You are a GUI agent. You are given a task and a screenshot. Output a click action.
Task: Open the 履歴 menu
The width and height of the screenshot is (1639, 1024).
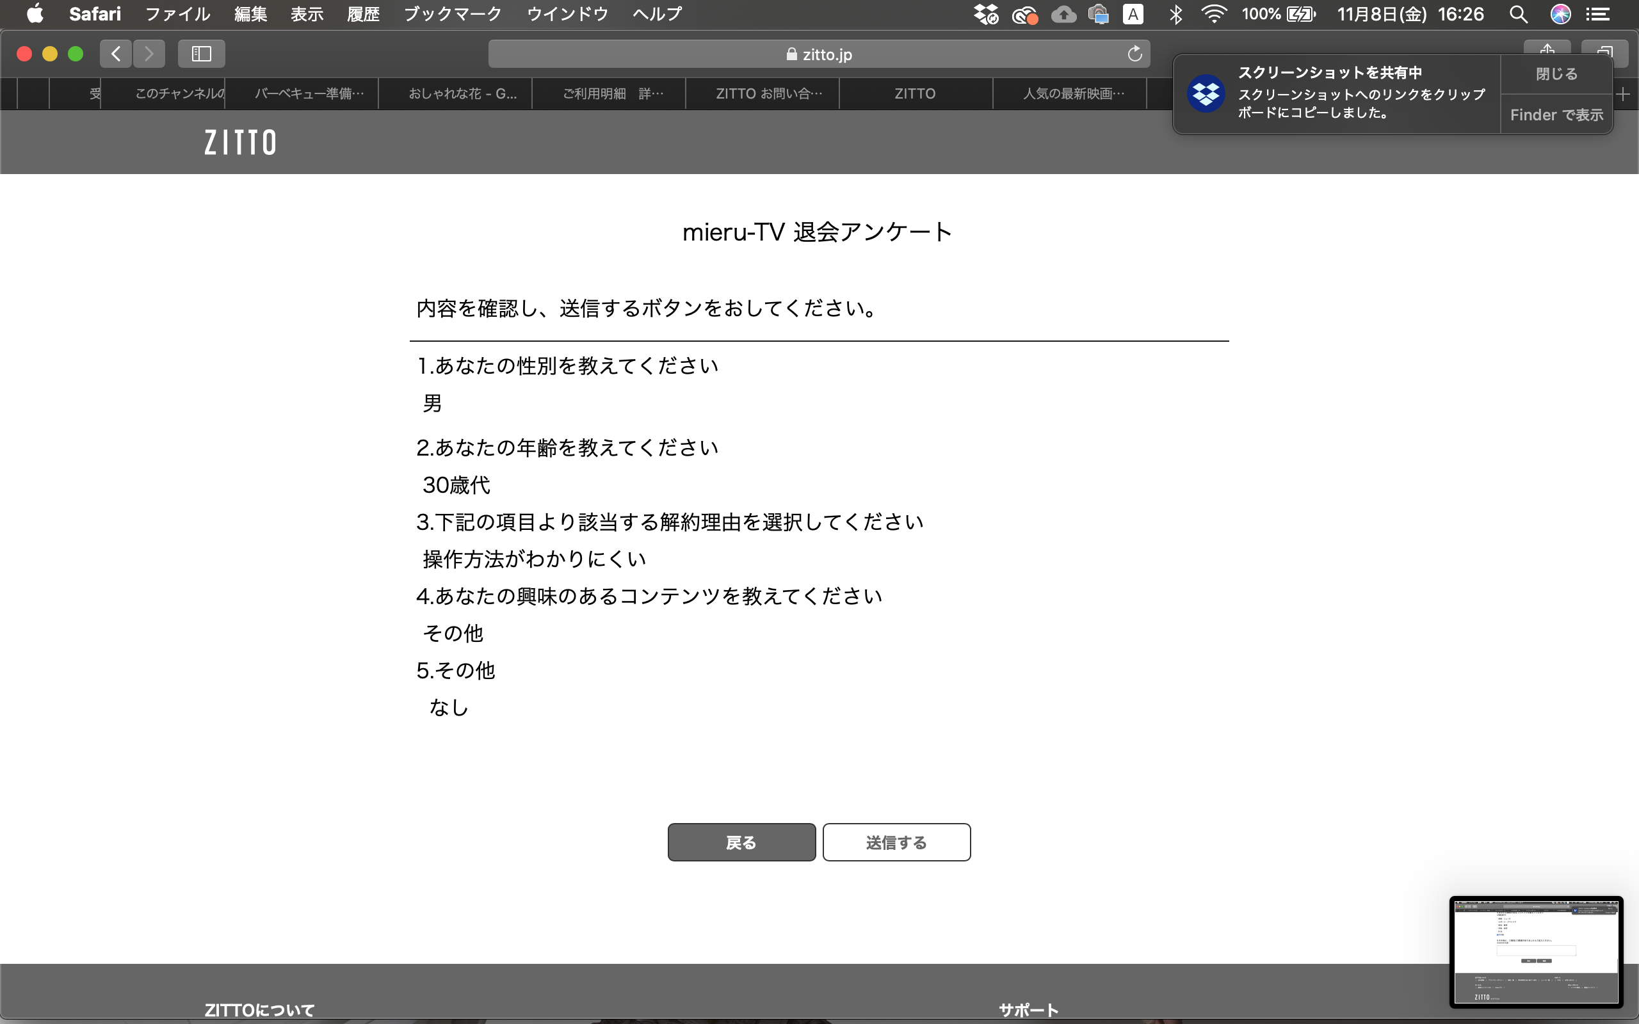[x=363, y=13]
